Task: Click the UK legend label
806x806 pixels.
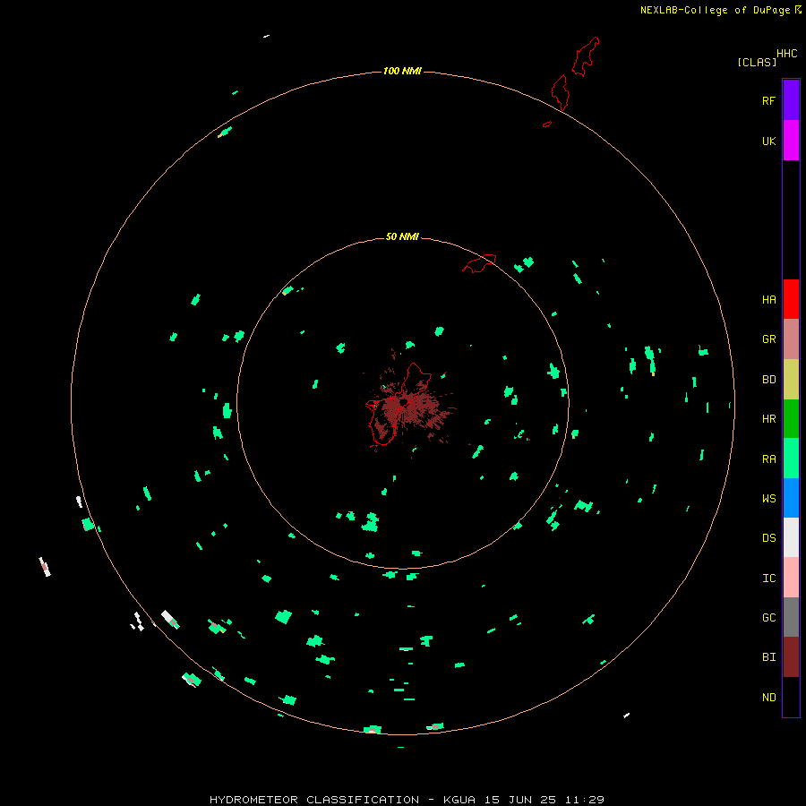Action: pyautogui.click(x=768, y=141)
